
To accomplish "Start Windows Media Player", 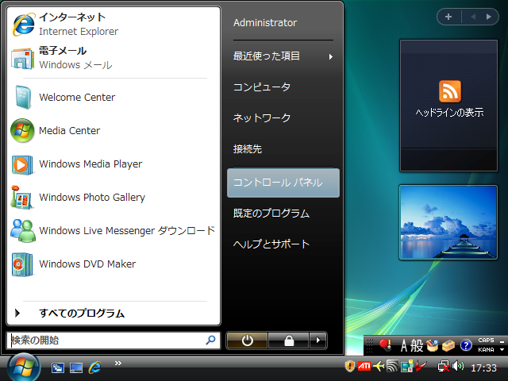I will tap(114, 164).
